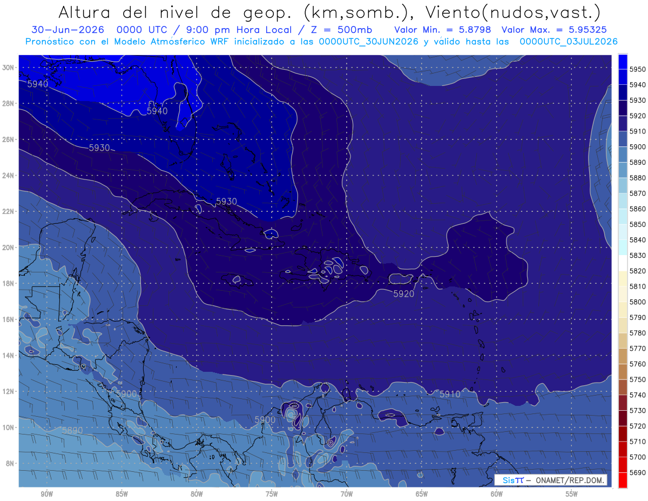The image size is (648, 501).
Task: Click the 16N latitude axis label
Action: pos(8,319)
